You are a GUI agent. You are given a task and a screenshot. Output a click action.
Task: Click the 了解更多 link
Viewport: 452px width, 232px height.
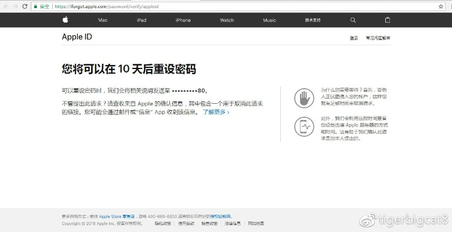[x=216, y=112]
